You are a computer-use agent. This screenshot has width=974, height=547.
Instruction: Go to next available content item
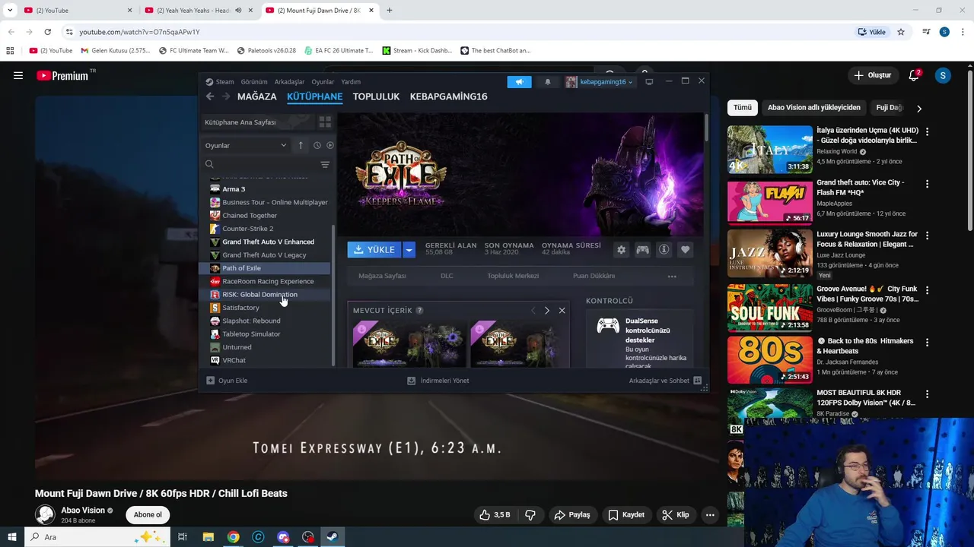tap(546, 311)
